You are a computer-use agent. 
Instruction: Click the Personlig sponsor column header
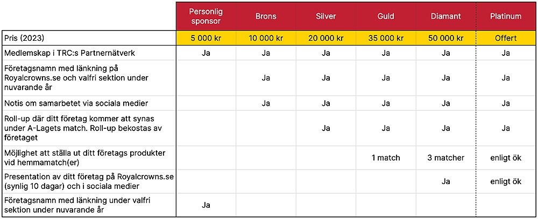point(206,16)
